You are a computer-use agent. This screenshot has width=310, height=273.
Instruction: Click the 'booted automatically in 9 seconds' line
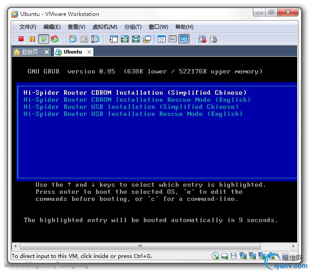click(x=151, y=220)
